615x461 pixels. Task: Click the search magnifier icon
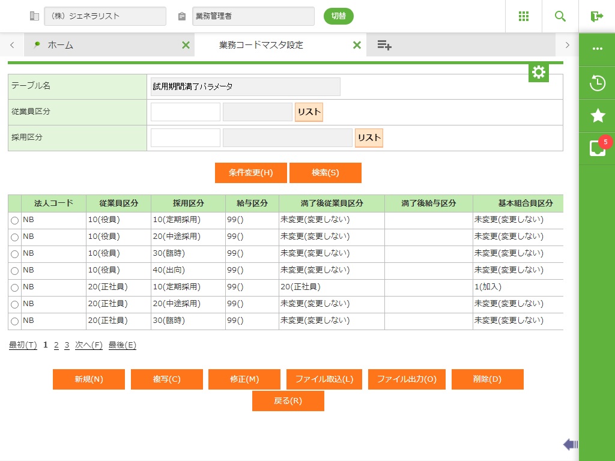click(x=560, y=16)
